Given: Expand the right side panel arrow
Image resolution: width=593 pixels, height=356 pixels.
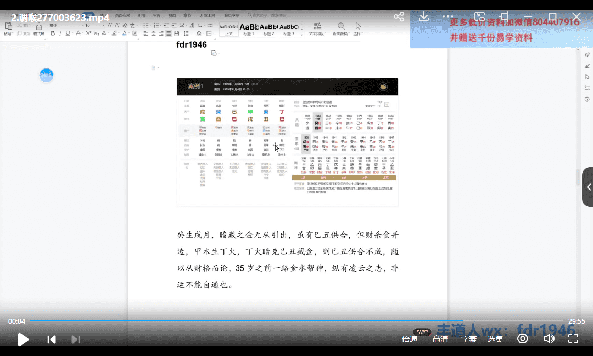Looking at the screenshot, I should tap(588, 187).
